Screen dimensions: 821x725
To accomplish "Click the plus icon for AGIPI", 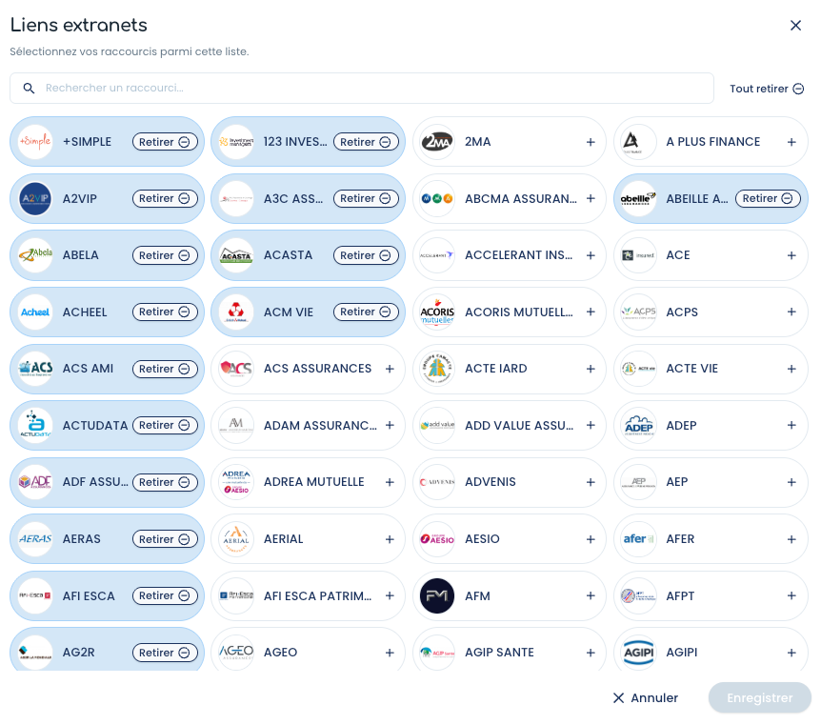I will point(791,653).
